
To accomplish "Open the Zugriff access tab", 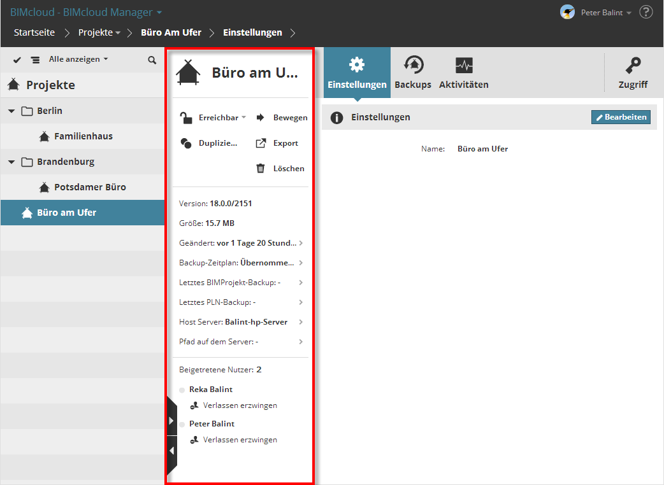I will point(633,73).
